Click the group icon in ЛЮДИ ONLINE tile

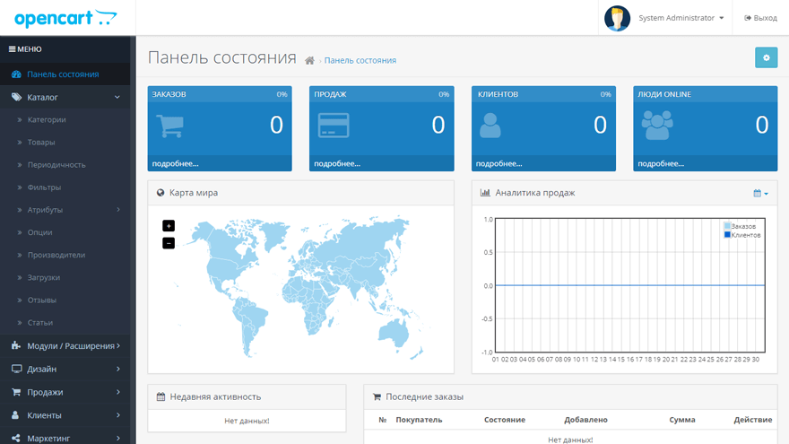pyautogui.click(x=657, y=125)
